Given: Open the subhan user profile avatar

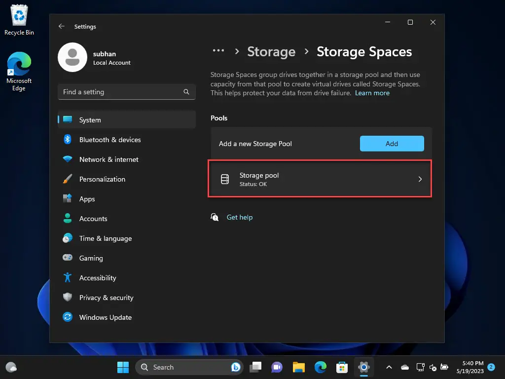Looking at the screenshot, I should (72, 57).
